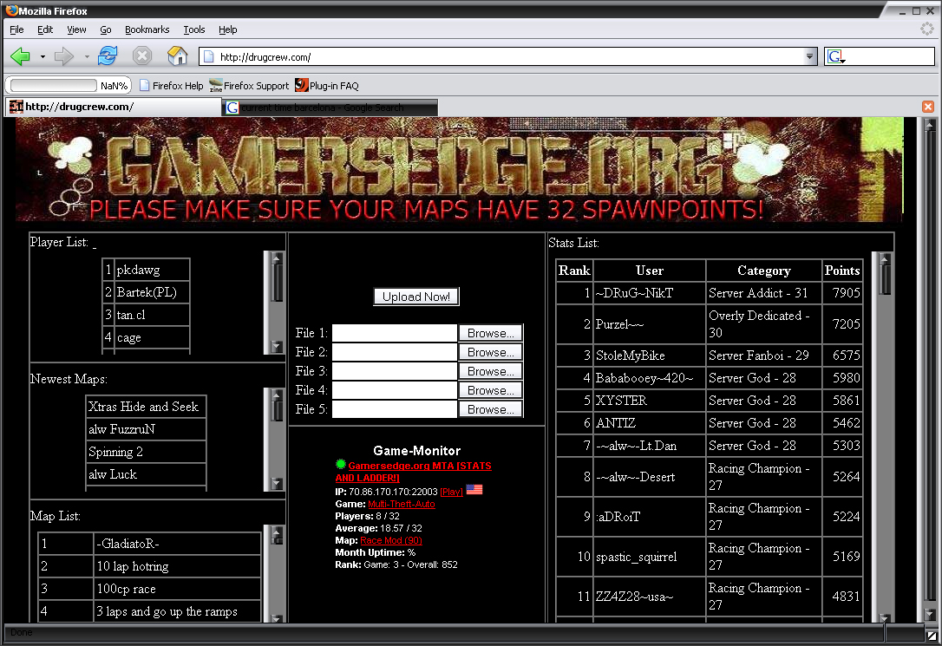Screen dimensions: 942x646
Task: Open the Bookmarks menu
Action: click(x=147, y=29)
